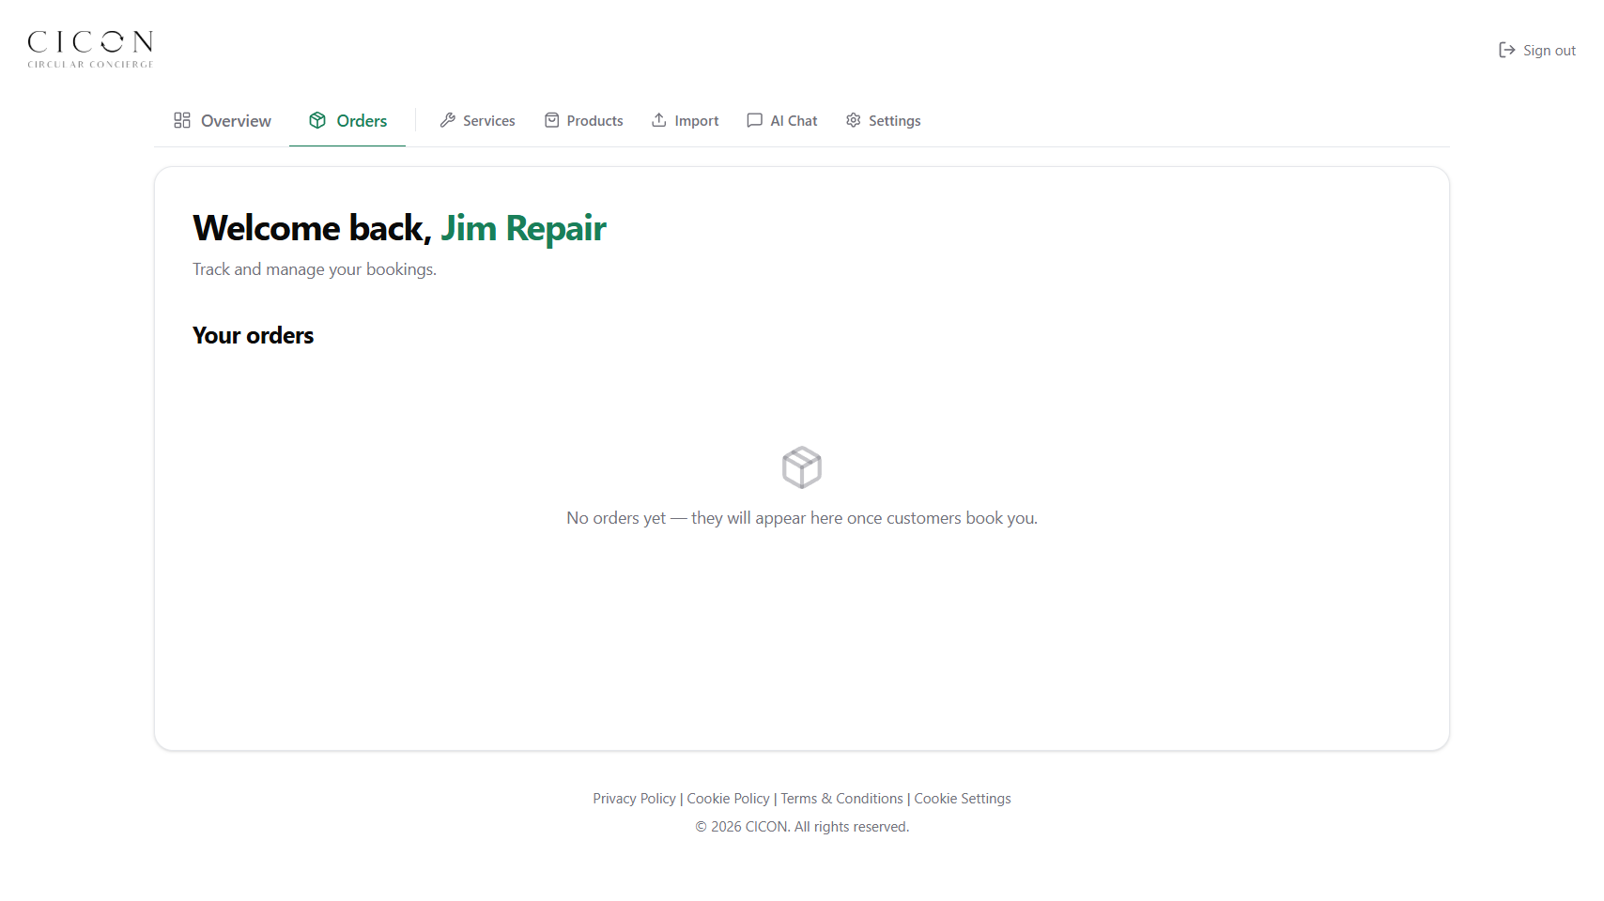Go to the Products tab label
Screen dimensions: 1604x901
click(x=594, y=121)
